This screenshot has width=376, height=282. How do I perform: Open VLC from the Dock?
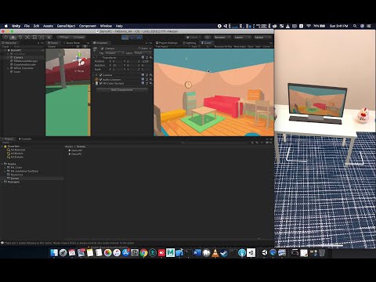pyautogui.click(x=215, y=253)
